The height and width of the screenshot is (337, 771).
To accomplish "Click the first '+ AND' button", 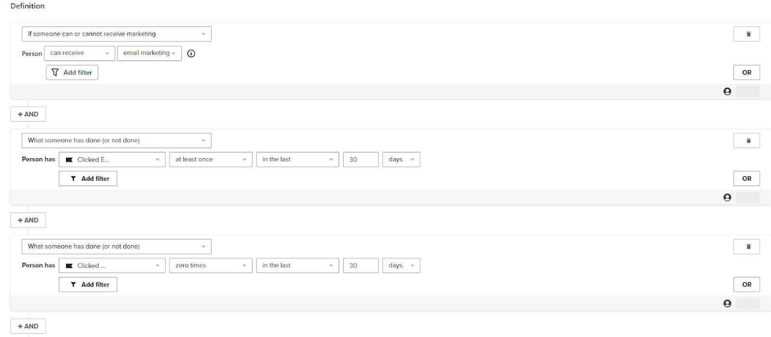I will pyautogui.click(x=28, y=114).
